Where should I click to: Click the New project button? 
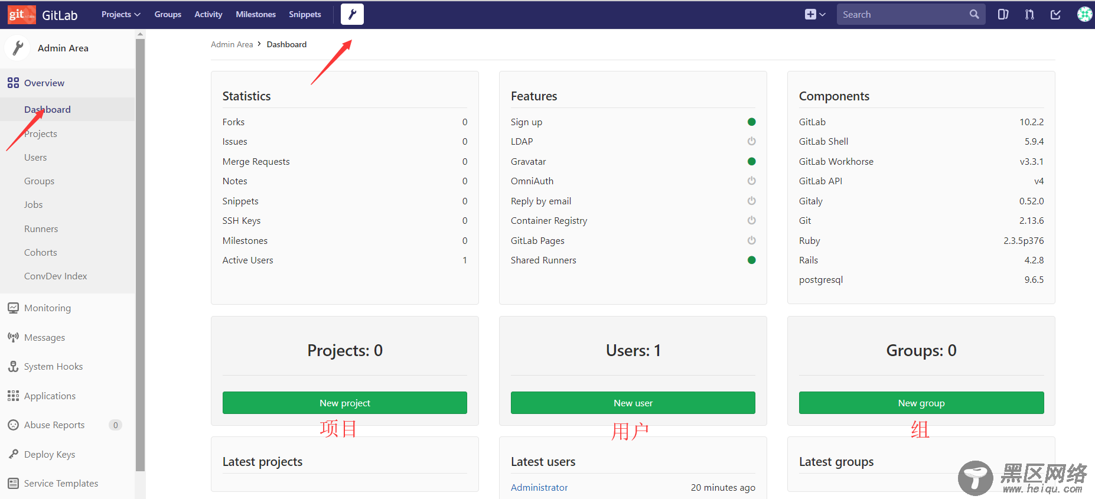[345, 403]
